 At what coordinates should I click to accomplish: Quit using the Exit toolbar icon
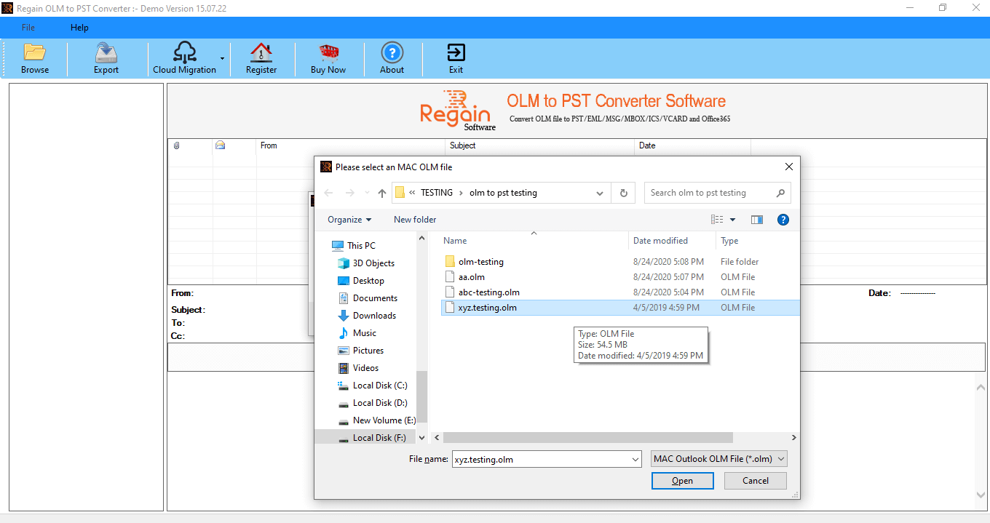(456, 57)
